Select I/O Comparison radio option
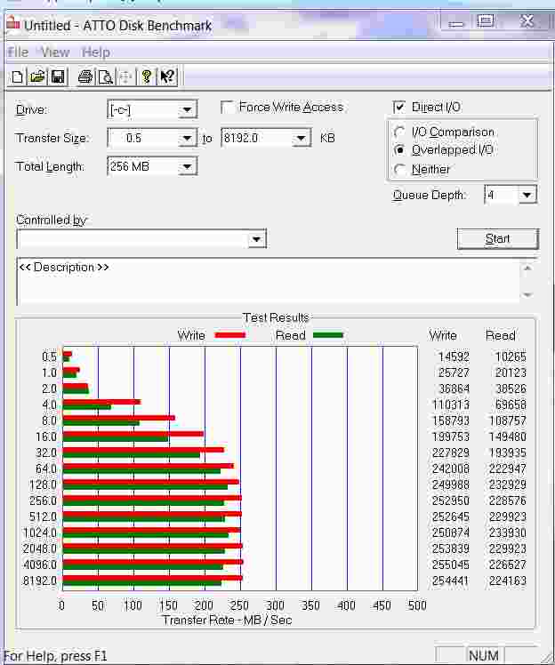555x665 pixels. point(398,132)
